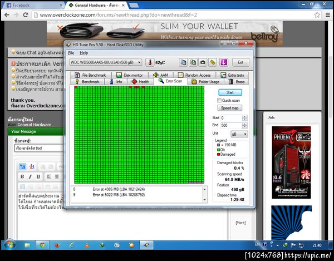Click the thread title input field in the forum
334x261 pixels.
(x=40, y=148)
